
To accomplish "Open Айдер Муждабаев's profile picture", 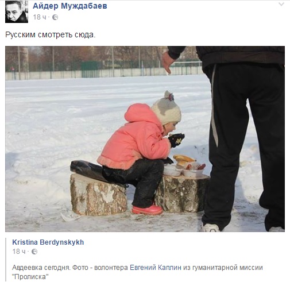I will pyautogui.click(x=17, y=11).
